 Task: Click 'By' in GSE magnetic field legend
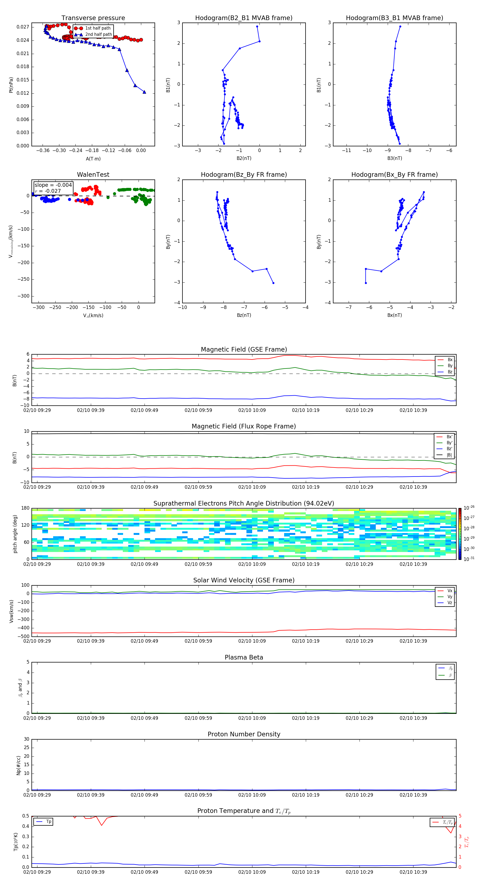pos(450,366)
